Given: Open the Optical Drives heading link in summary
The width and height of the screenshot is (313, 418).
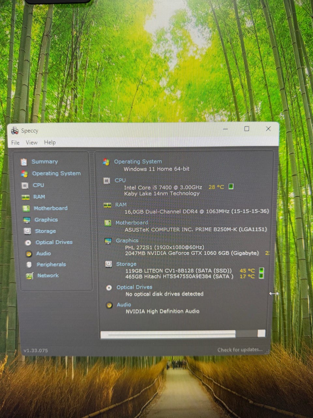Looking at the screenshot, I should (134, 287).
